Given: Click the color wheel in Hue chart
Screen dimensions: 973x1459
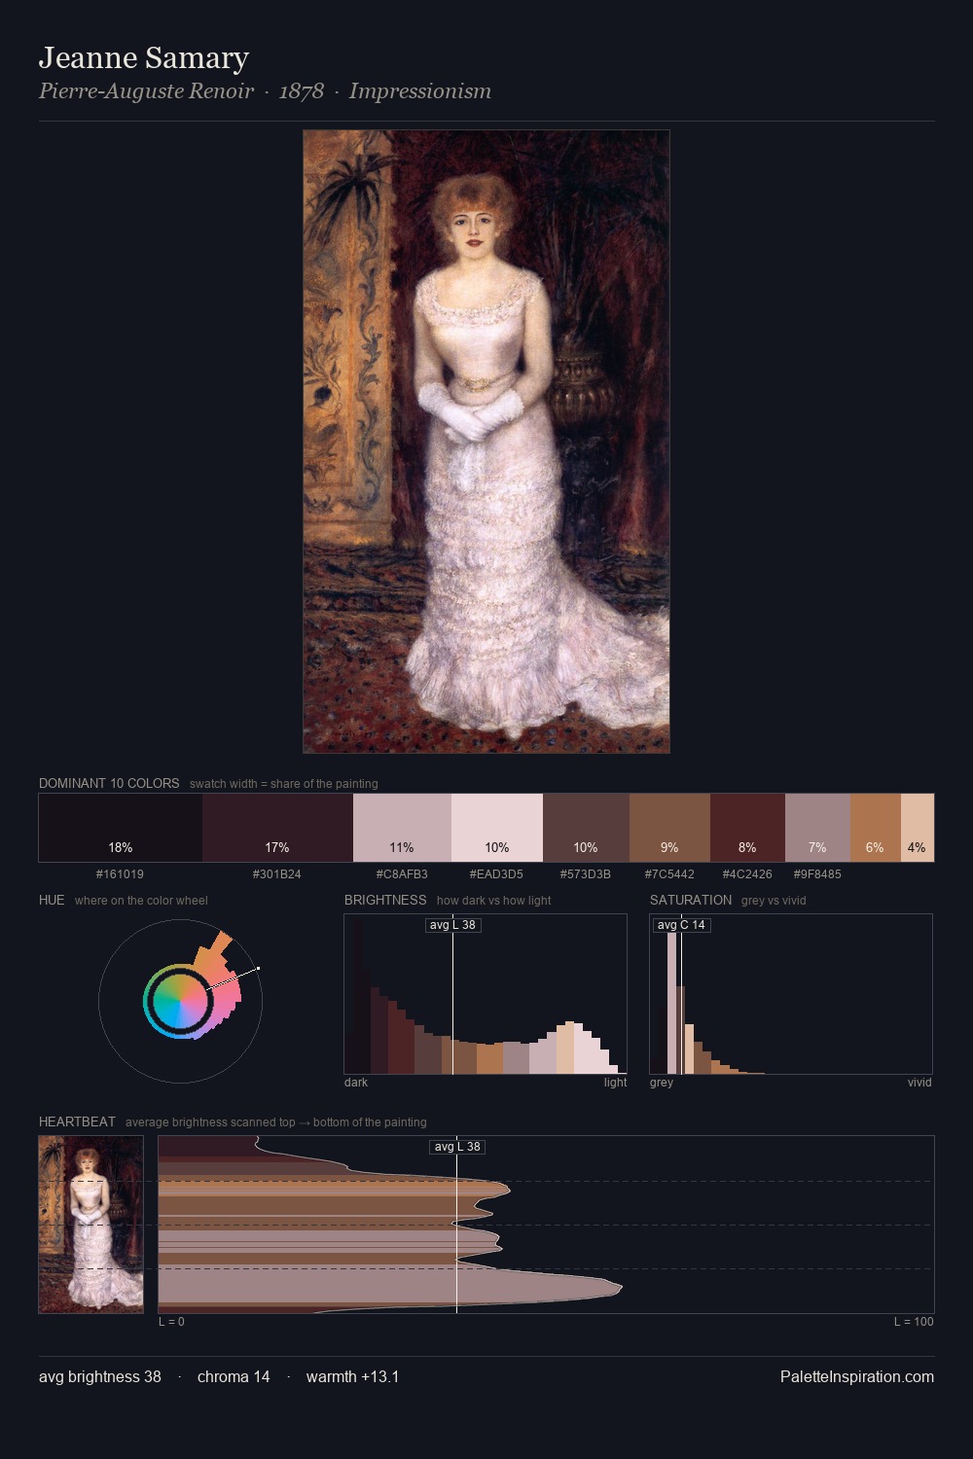Looking at the screenshot, I should pyautogui.click(x=179, y=1001).
